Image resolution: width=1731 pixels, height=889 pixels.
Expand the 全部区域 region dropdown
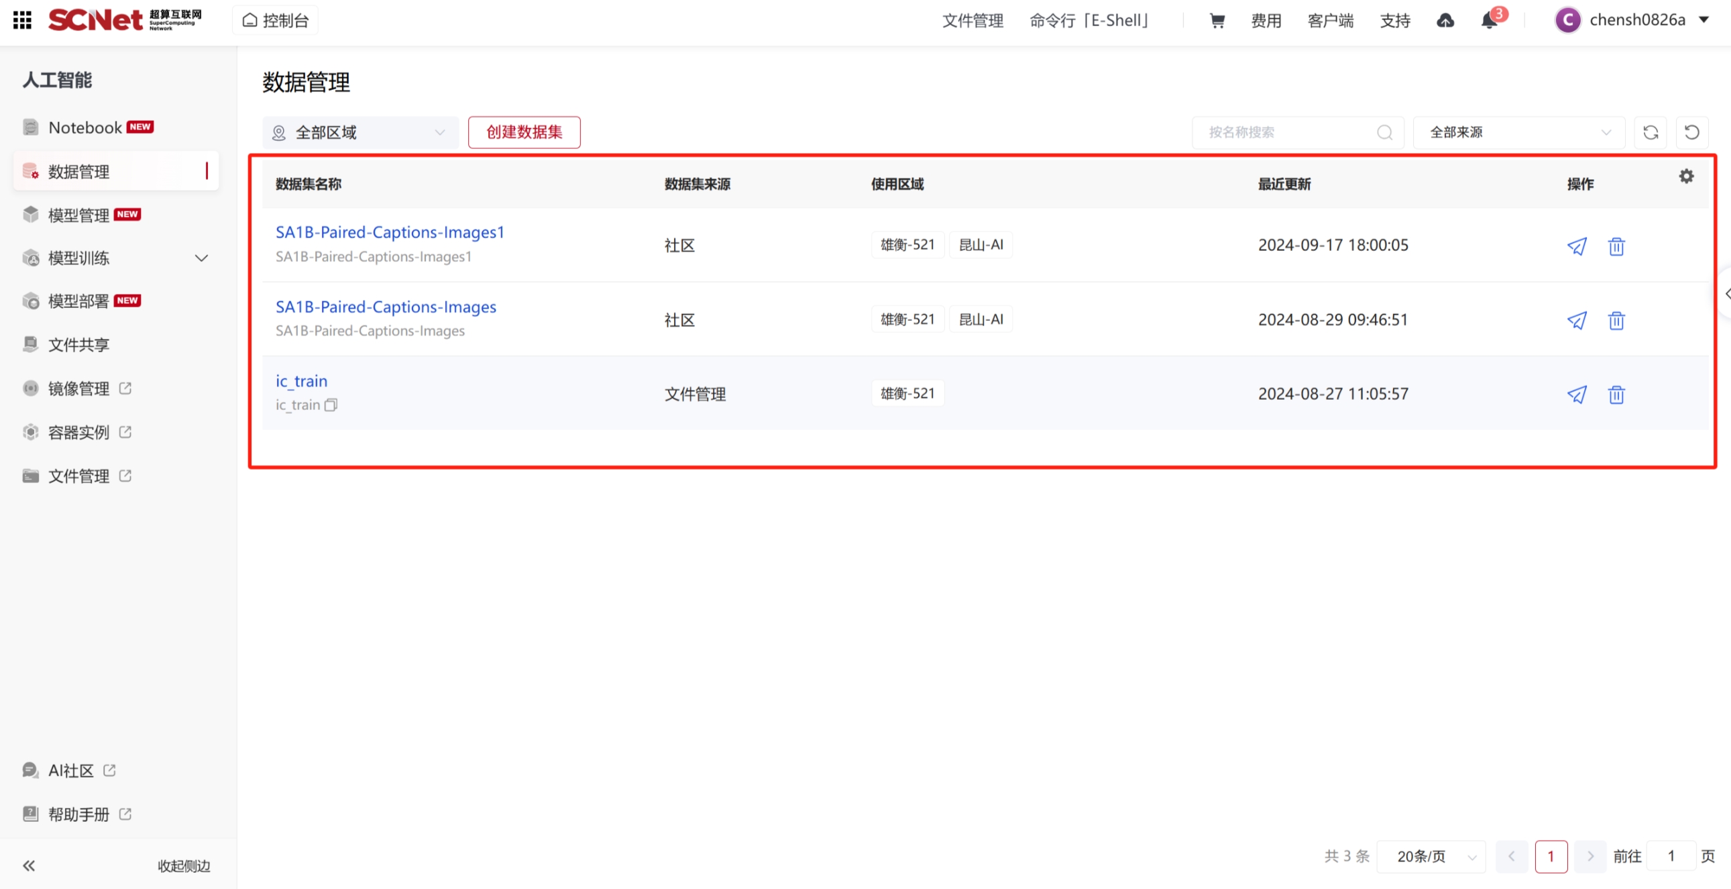point(360,132)
